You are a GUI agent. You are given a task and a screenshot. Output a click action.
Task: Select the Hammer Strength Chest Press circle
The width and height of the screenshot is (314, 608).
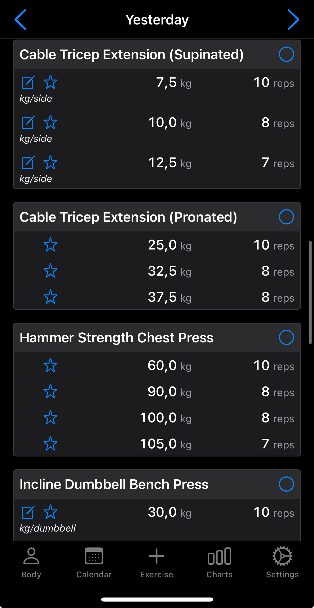click(286, 338)
